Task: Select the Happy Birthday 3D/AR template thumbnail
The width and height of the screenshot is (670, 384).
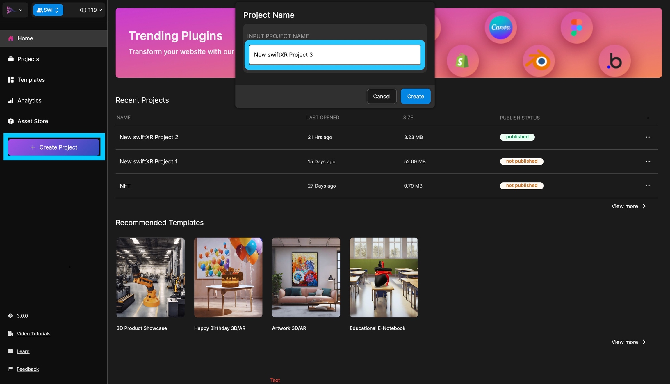Action: click(228, 277)
